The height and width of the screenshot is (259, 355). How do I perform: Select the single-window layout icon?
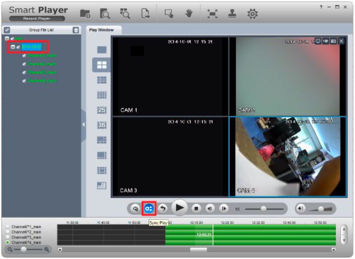coord(102,50)
